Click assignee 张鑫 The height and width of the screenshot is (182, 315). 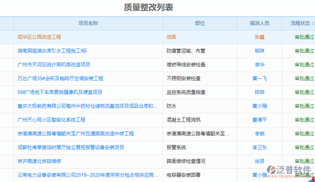click(x=259, y=37)
